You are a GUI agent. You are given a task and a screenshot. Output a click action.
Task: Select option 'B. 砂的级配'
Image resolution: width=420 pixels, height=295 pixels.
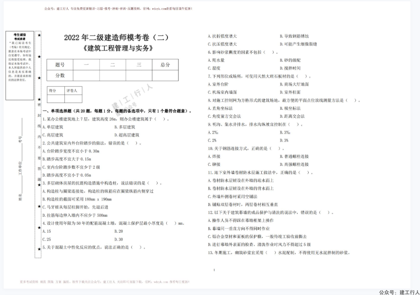290,60
